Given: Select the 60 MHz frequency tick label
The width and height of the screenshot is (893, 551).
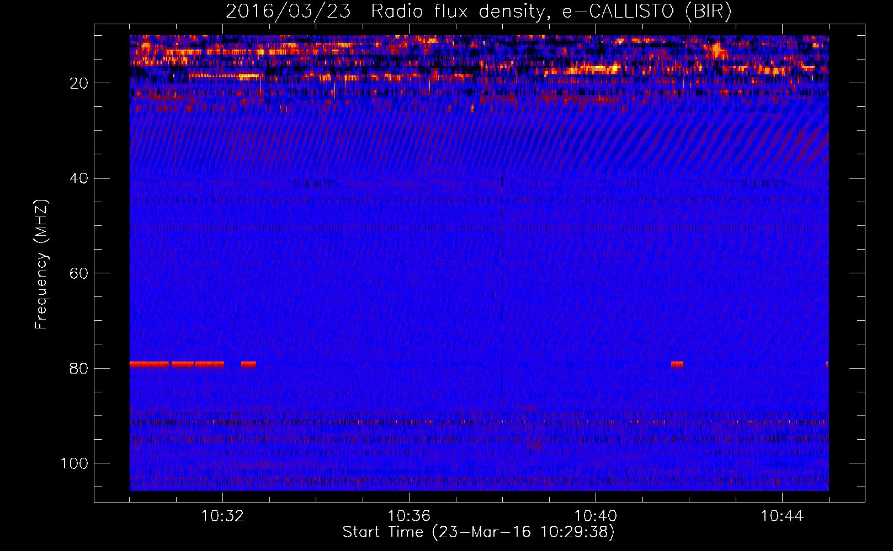Looking at the screenshot, I should pyautogui.click(x=79, y=273).
